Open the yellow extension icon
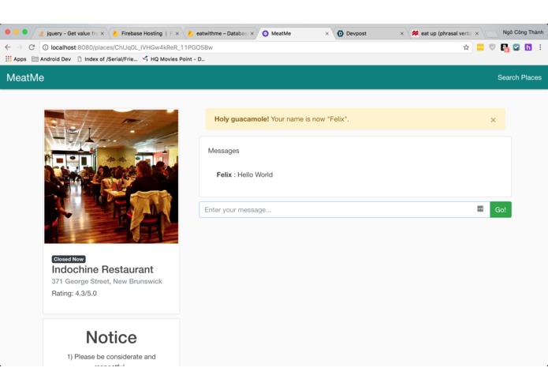Viewport: 548px width, 390px height. click(x=480, y=47)
